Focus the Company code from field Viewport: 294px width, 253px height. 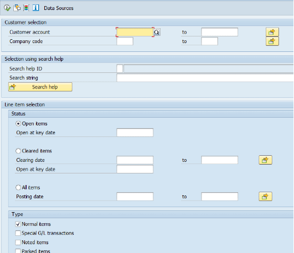125,41
